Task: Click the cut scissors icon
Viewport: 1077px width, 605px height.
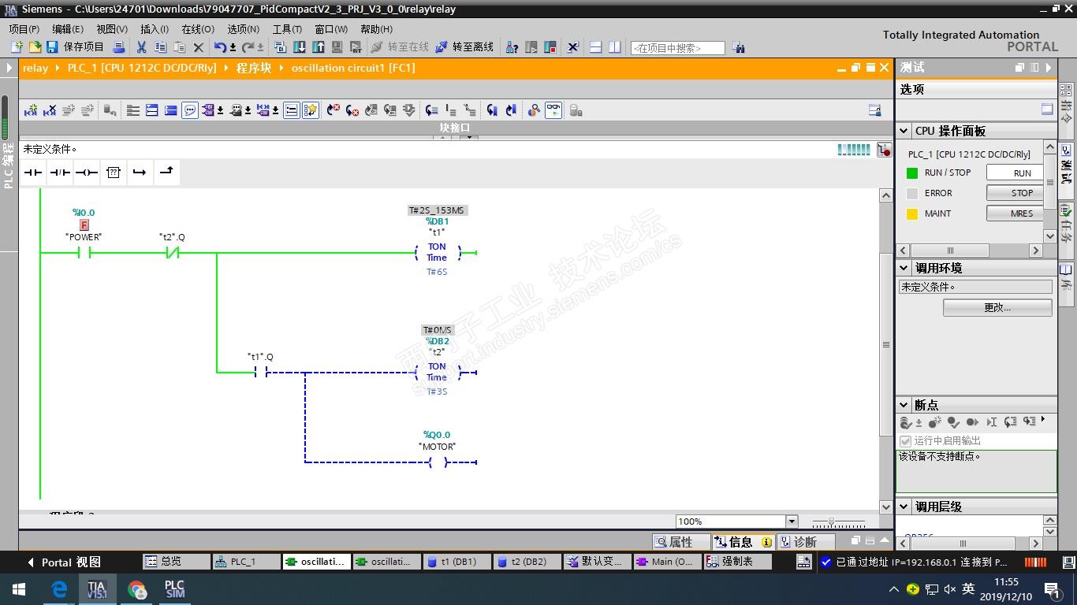Action: coord(142,47)
